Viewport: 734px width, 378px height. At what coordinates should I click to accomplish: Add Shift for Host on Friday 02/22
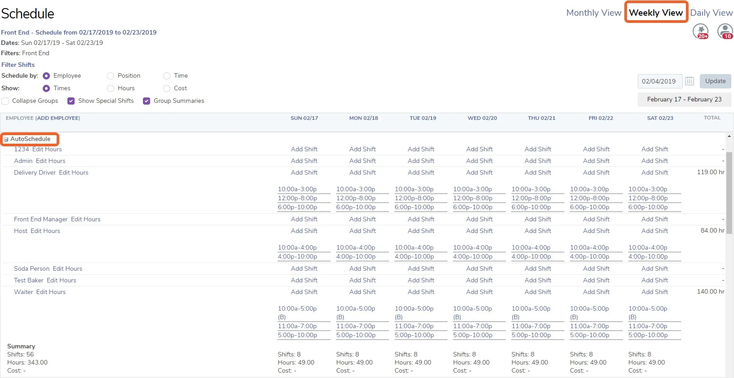tap(596, 231)
